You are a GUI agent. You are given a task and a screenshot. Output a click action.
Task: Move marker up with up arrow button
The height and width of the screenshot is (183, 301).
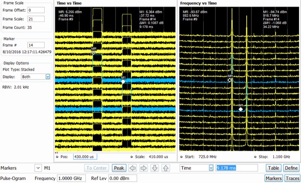(x=166, y=168)
